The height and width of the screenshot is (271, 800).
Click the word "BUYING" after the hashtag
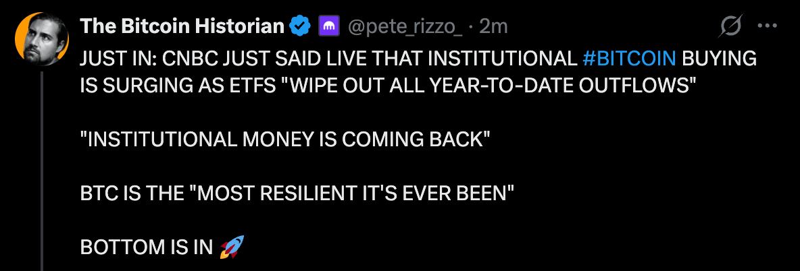[719, 59]
